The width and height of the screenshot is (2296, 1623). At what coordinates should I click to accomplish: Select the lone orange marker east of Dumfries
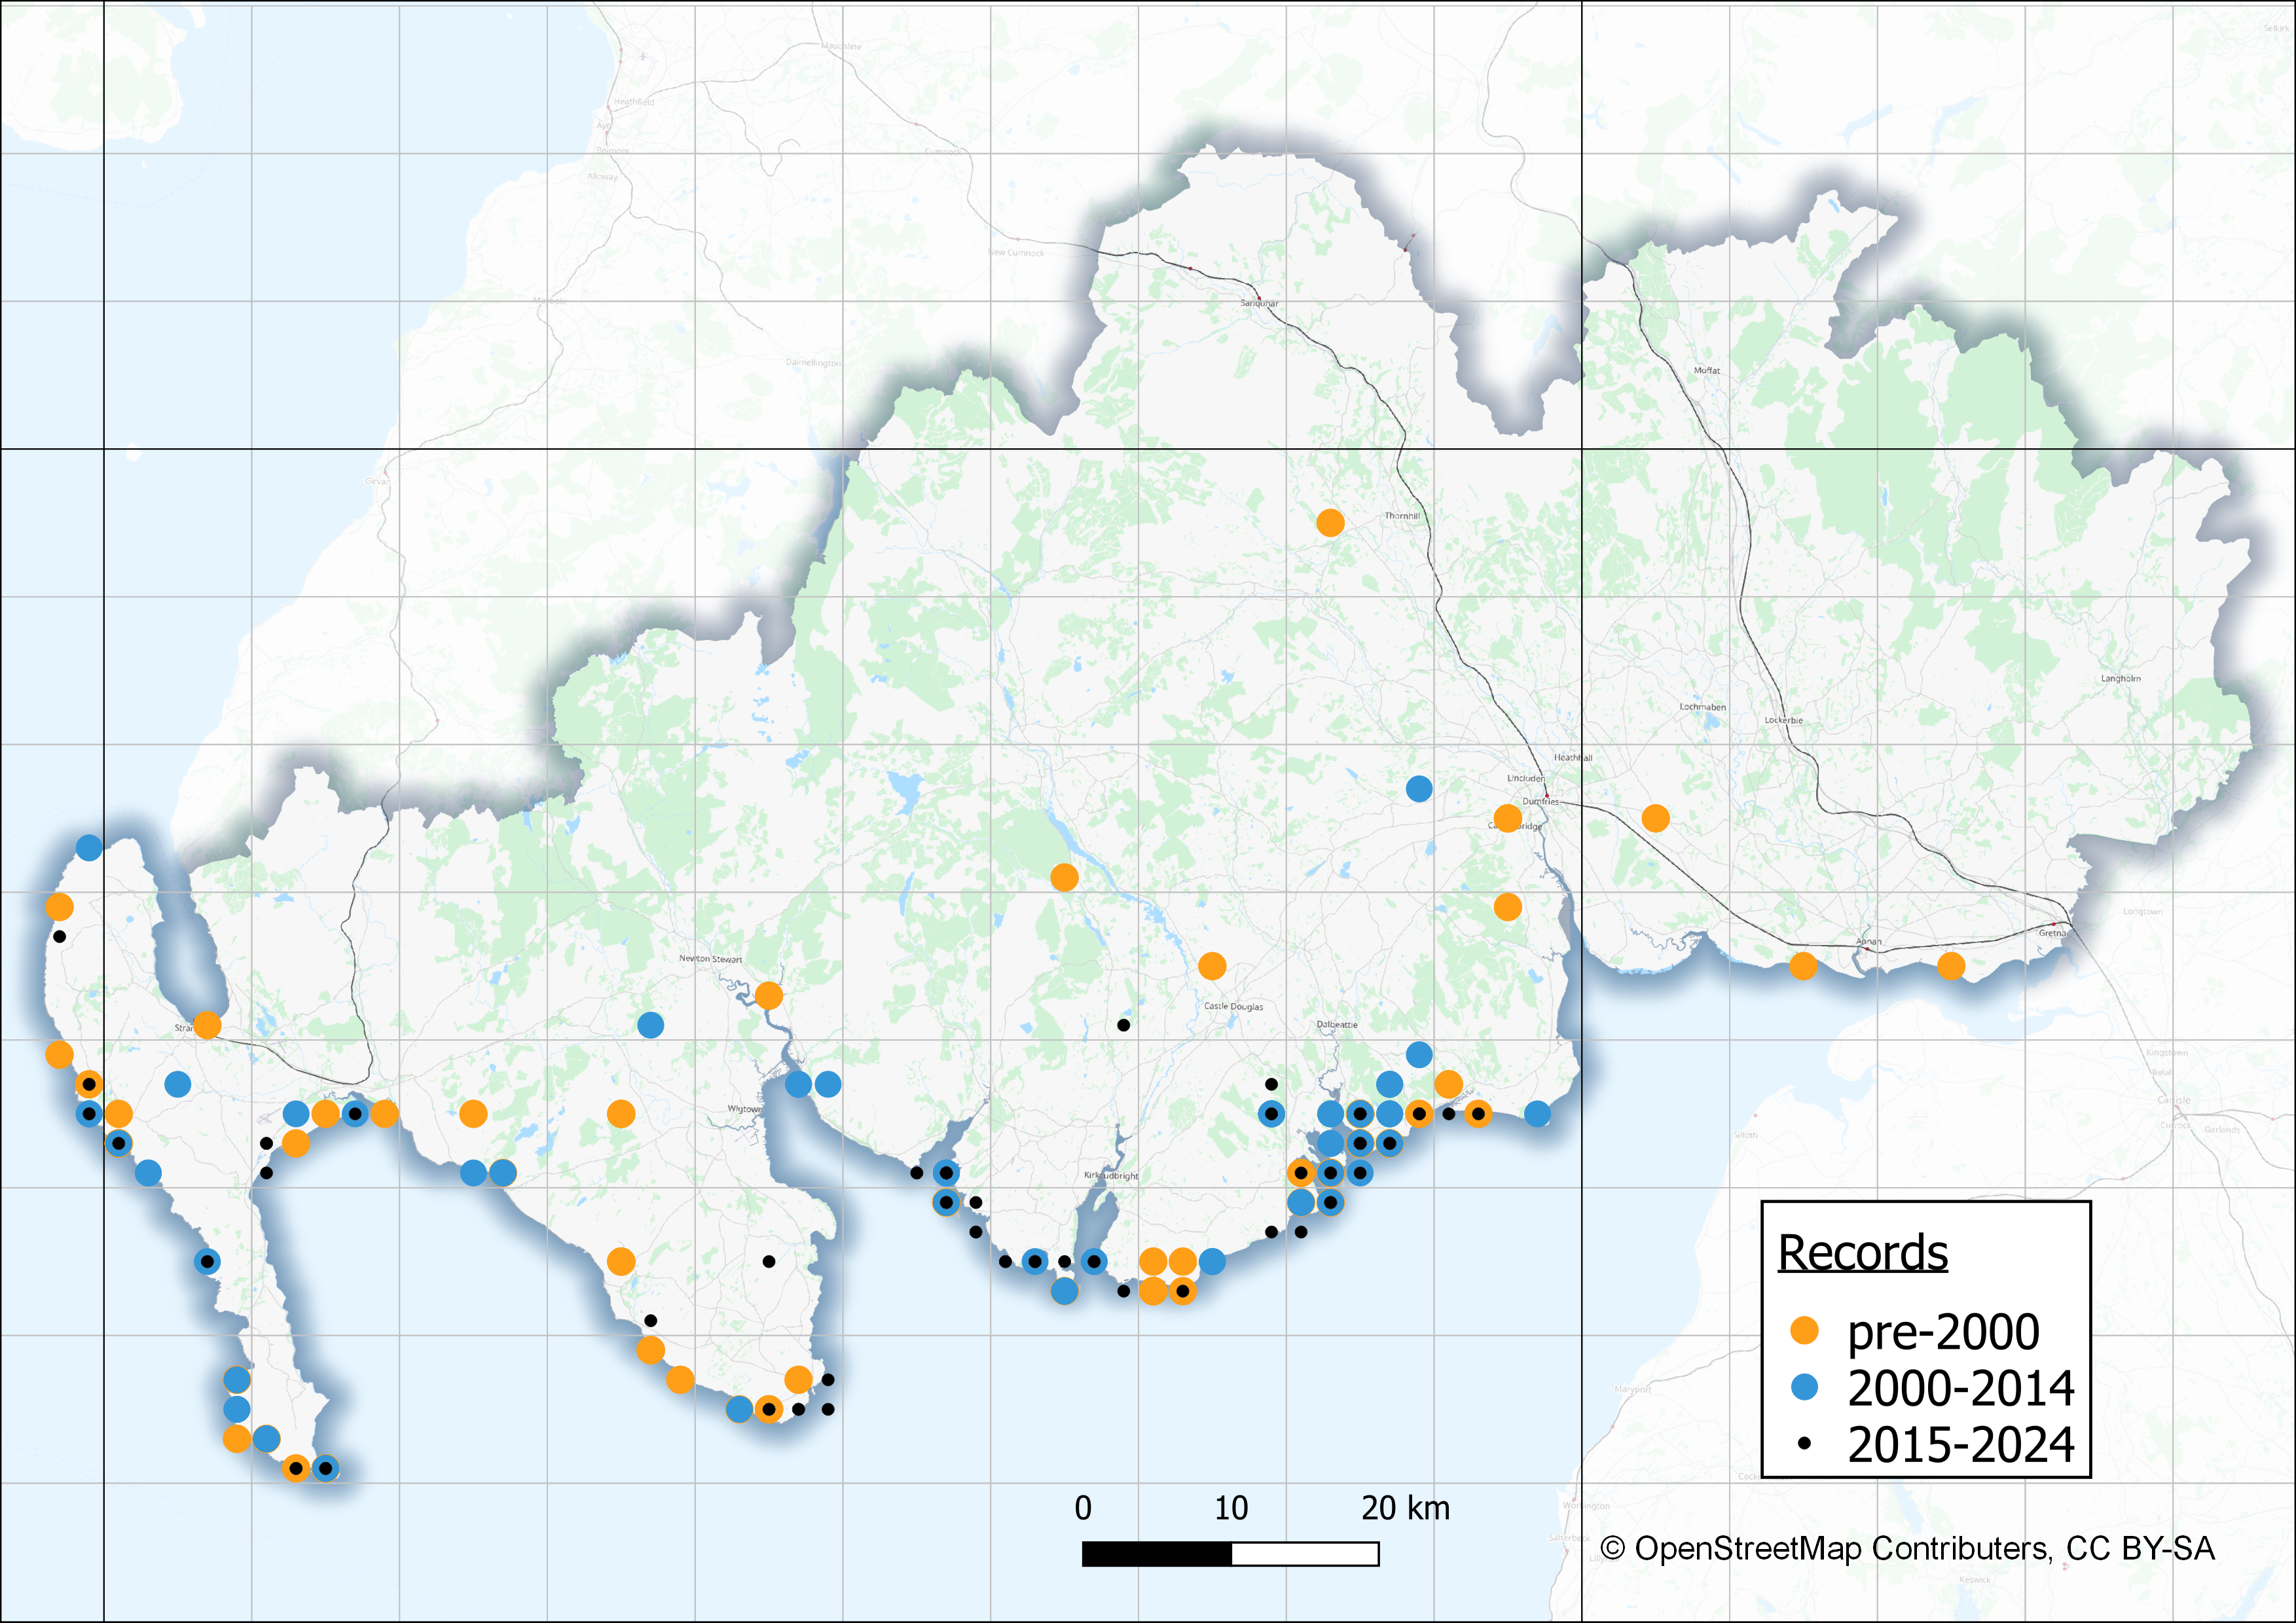(1655, 819)
